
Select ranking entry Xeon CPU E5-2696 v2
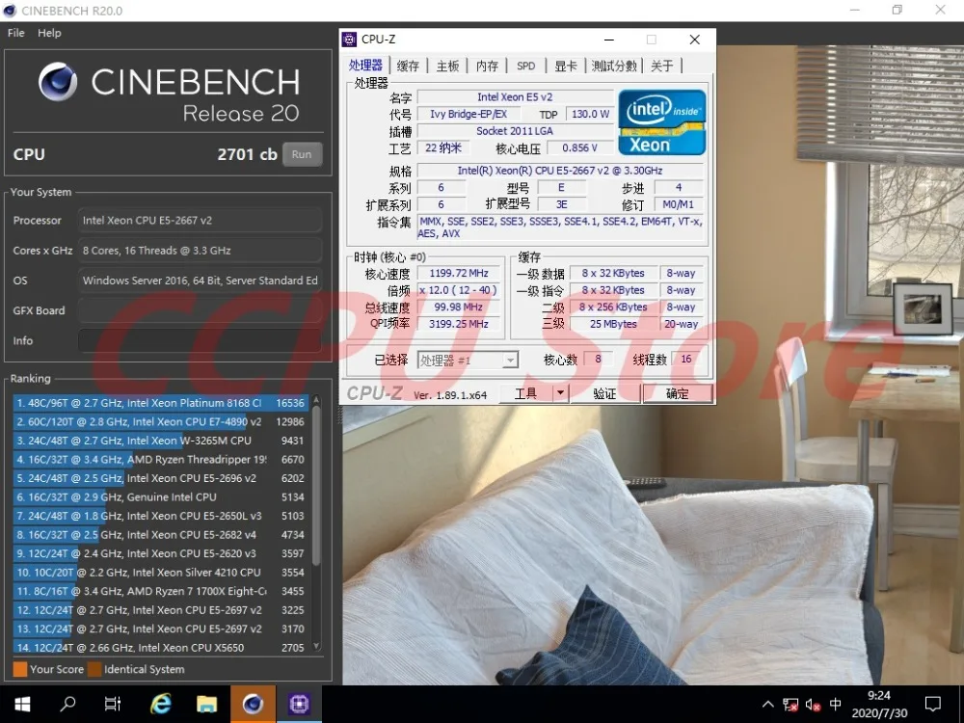coord(160,478)
